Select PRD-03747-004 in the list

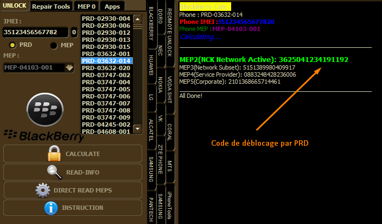(x=106, y=82)
